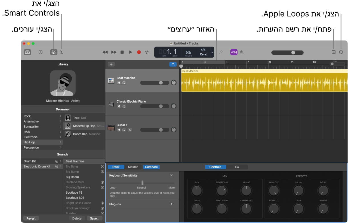Screen dimensions: 348x223
Task: Open the time signature dropdown in the LCD
Action: coord(212,52)
